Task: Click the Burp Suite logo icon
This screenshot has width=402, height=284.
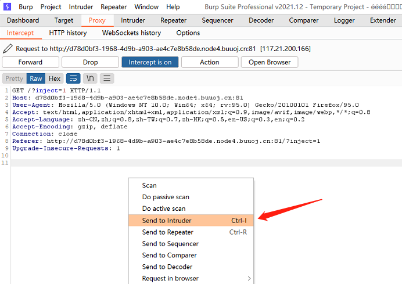Action: pos(7,6)
